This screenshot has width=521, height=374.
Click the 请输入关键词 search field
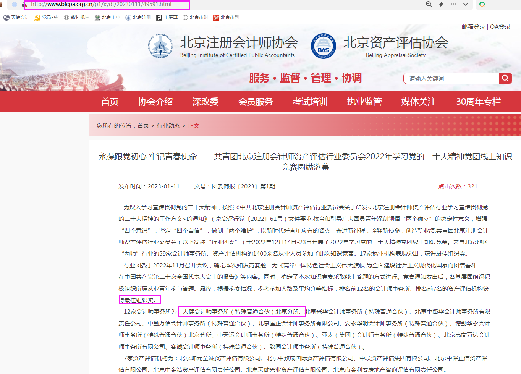(x=451, y=78)
